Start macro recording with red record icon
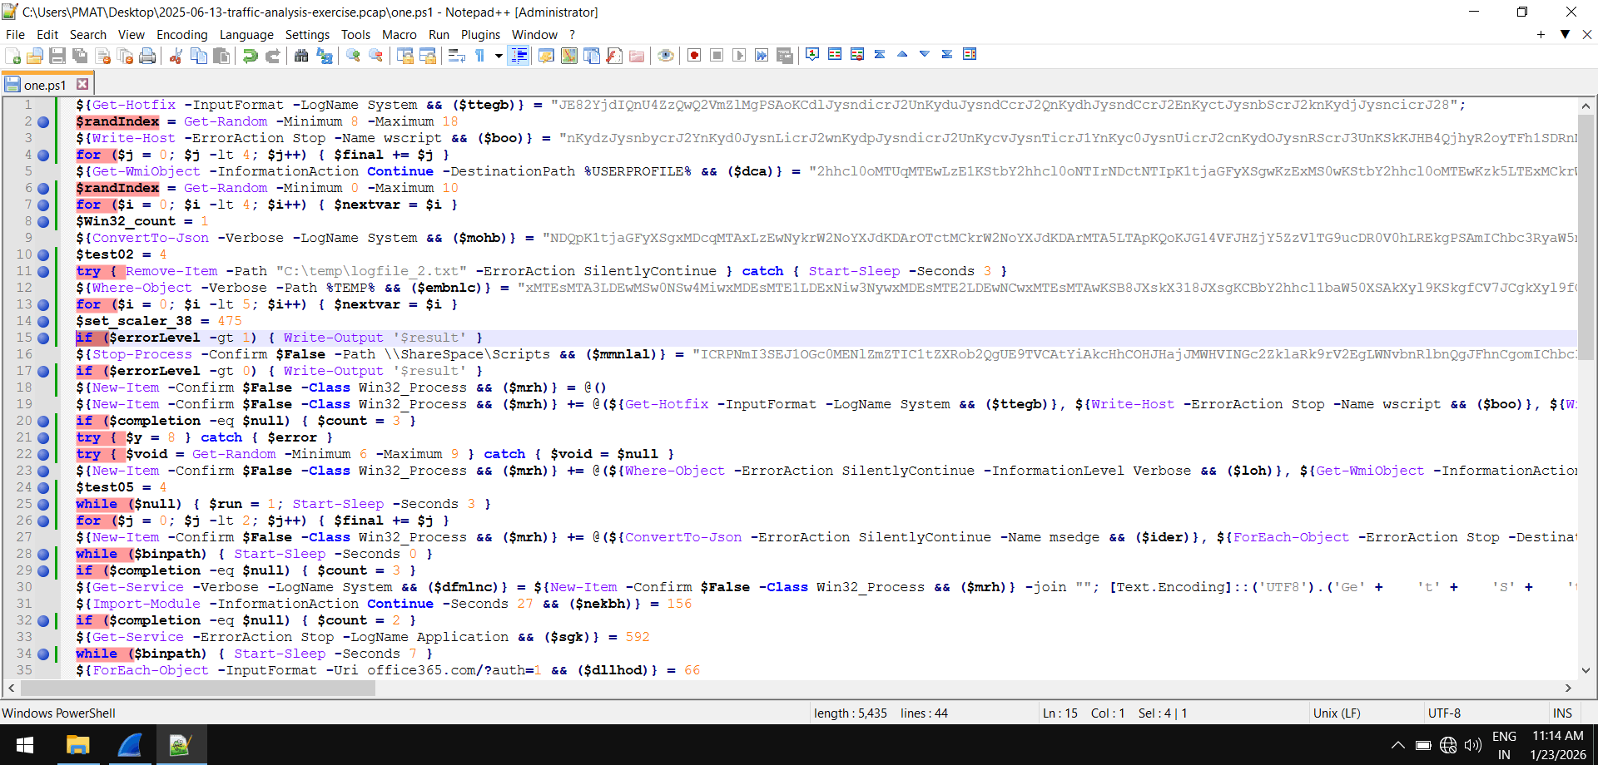The width and height of the screenshot is (1598, 765). pyautogui.click(x=694, y=55)
